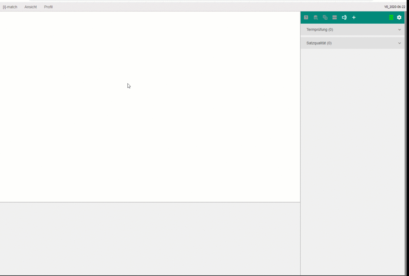Click the plus add icon
This screenshot has width=409, height=276.
pyautogui.click(x=354, y=18)
